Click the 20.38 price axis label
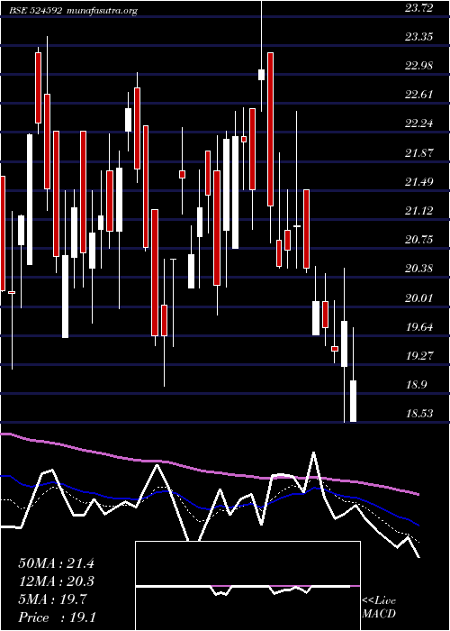 click(x=418, y=269)
